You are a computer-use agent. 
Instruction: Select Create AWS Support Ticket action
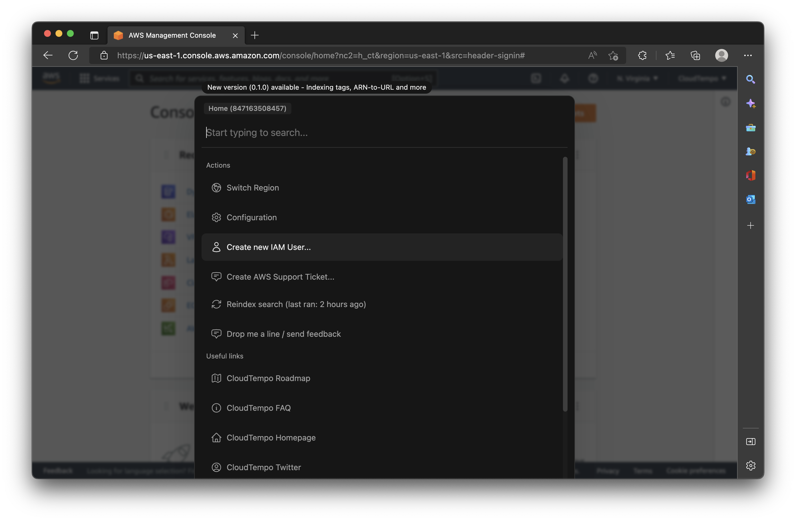click(382, 277)
